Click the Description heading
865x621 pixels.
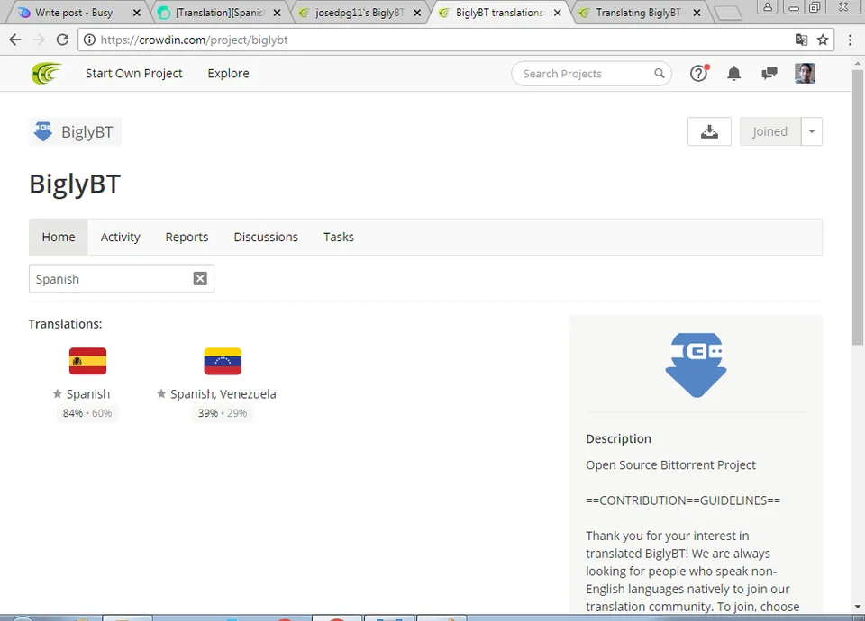[x=618, y=438]
